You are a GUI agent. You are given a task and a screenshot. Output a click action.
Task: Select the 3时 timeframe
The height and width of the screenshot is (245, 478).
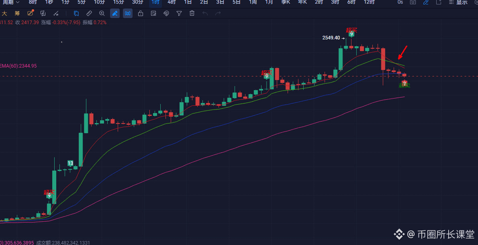[335, 2]
